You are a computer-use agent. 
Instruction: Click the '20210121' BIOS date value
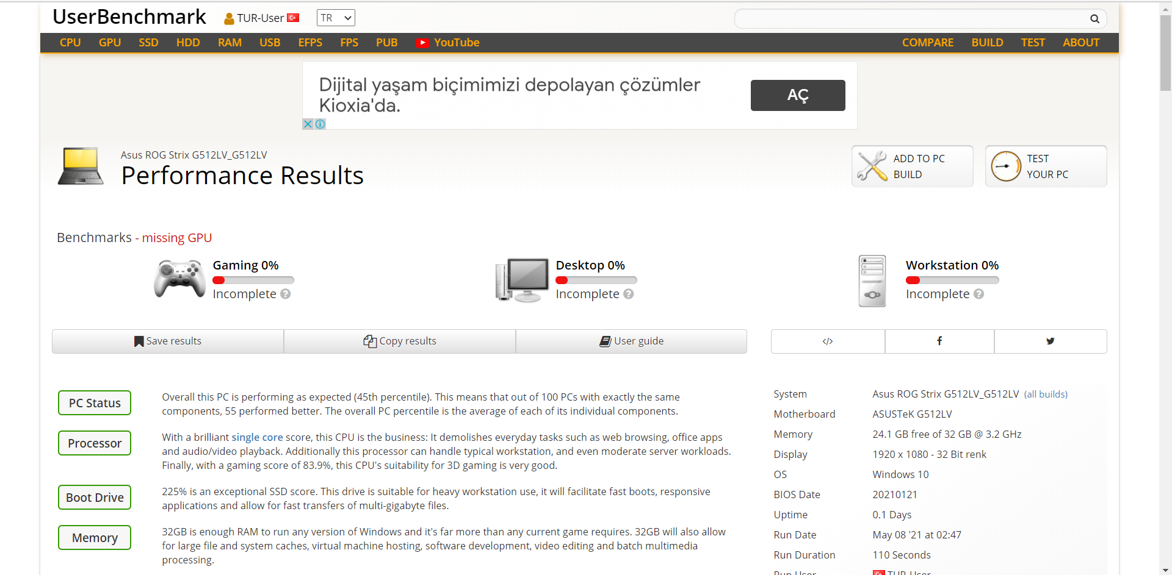coord(895,495)
